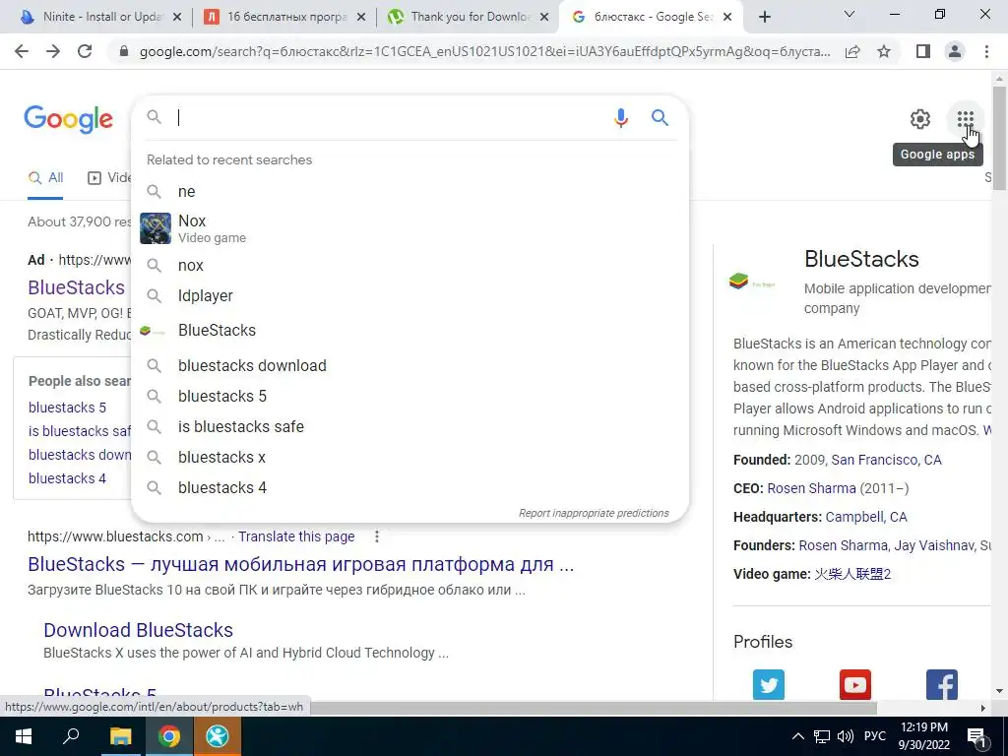This screenshot has height=756, width=1008.
Task: Open 火柴人联盟2 video game link
Action: tap(852, 574)
